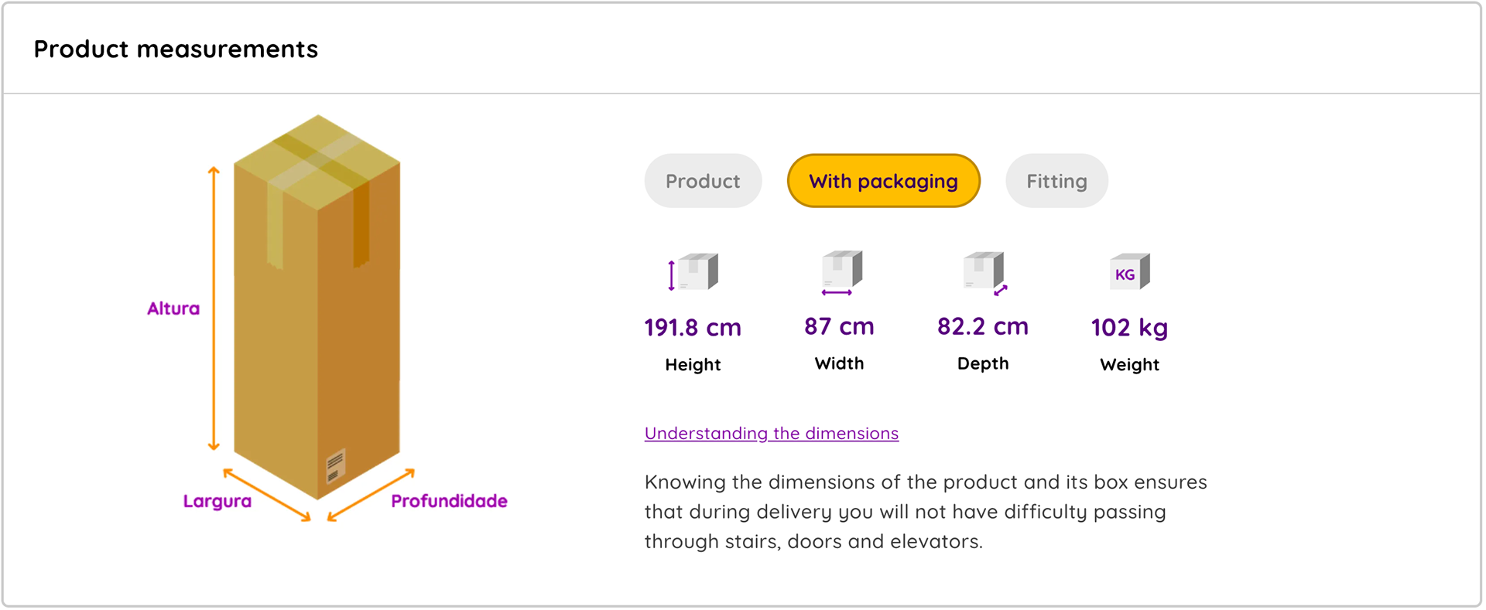
Task: Click the Product measurements heading
Action: point(176,49)
